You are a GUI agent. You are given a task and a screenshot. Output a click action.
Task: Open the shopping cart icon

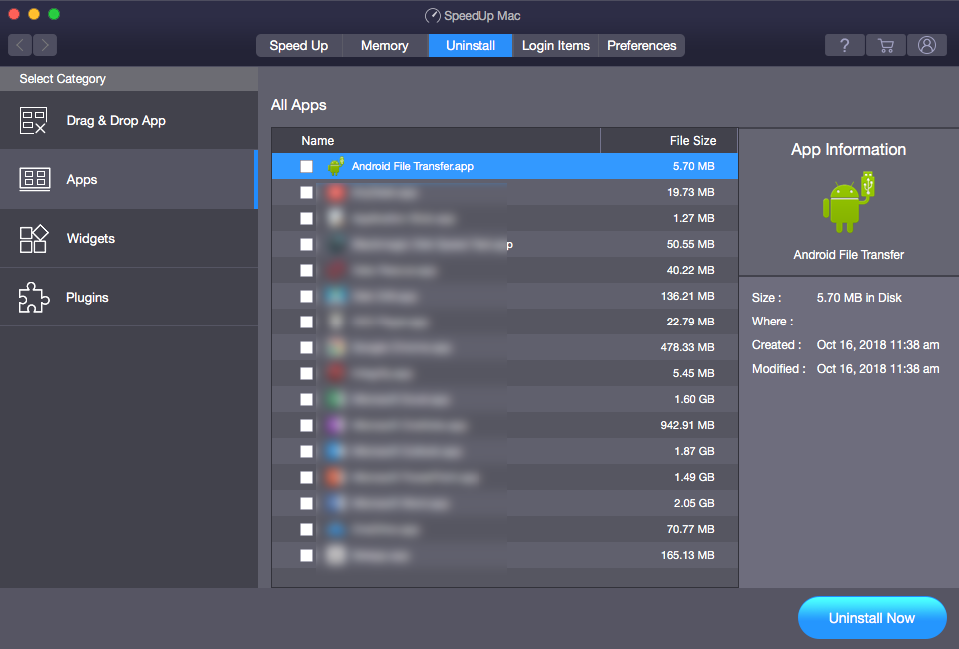click(886, 45)
